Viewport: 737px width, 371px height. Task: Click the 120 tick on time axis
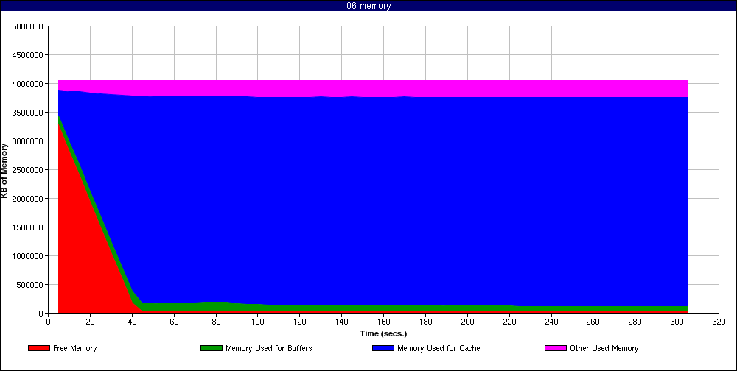click(300, 322)
